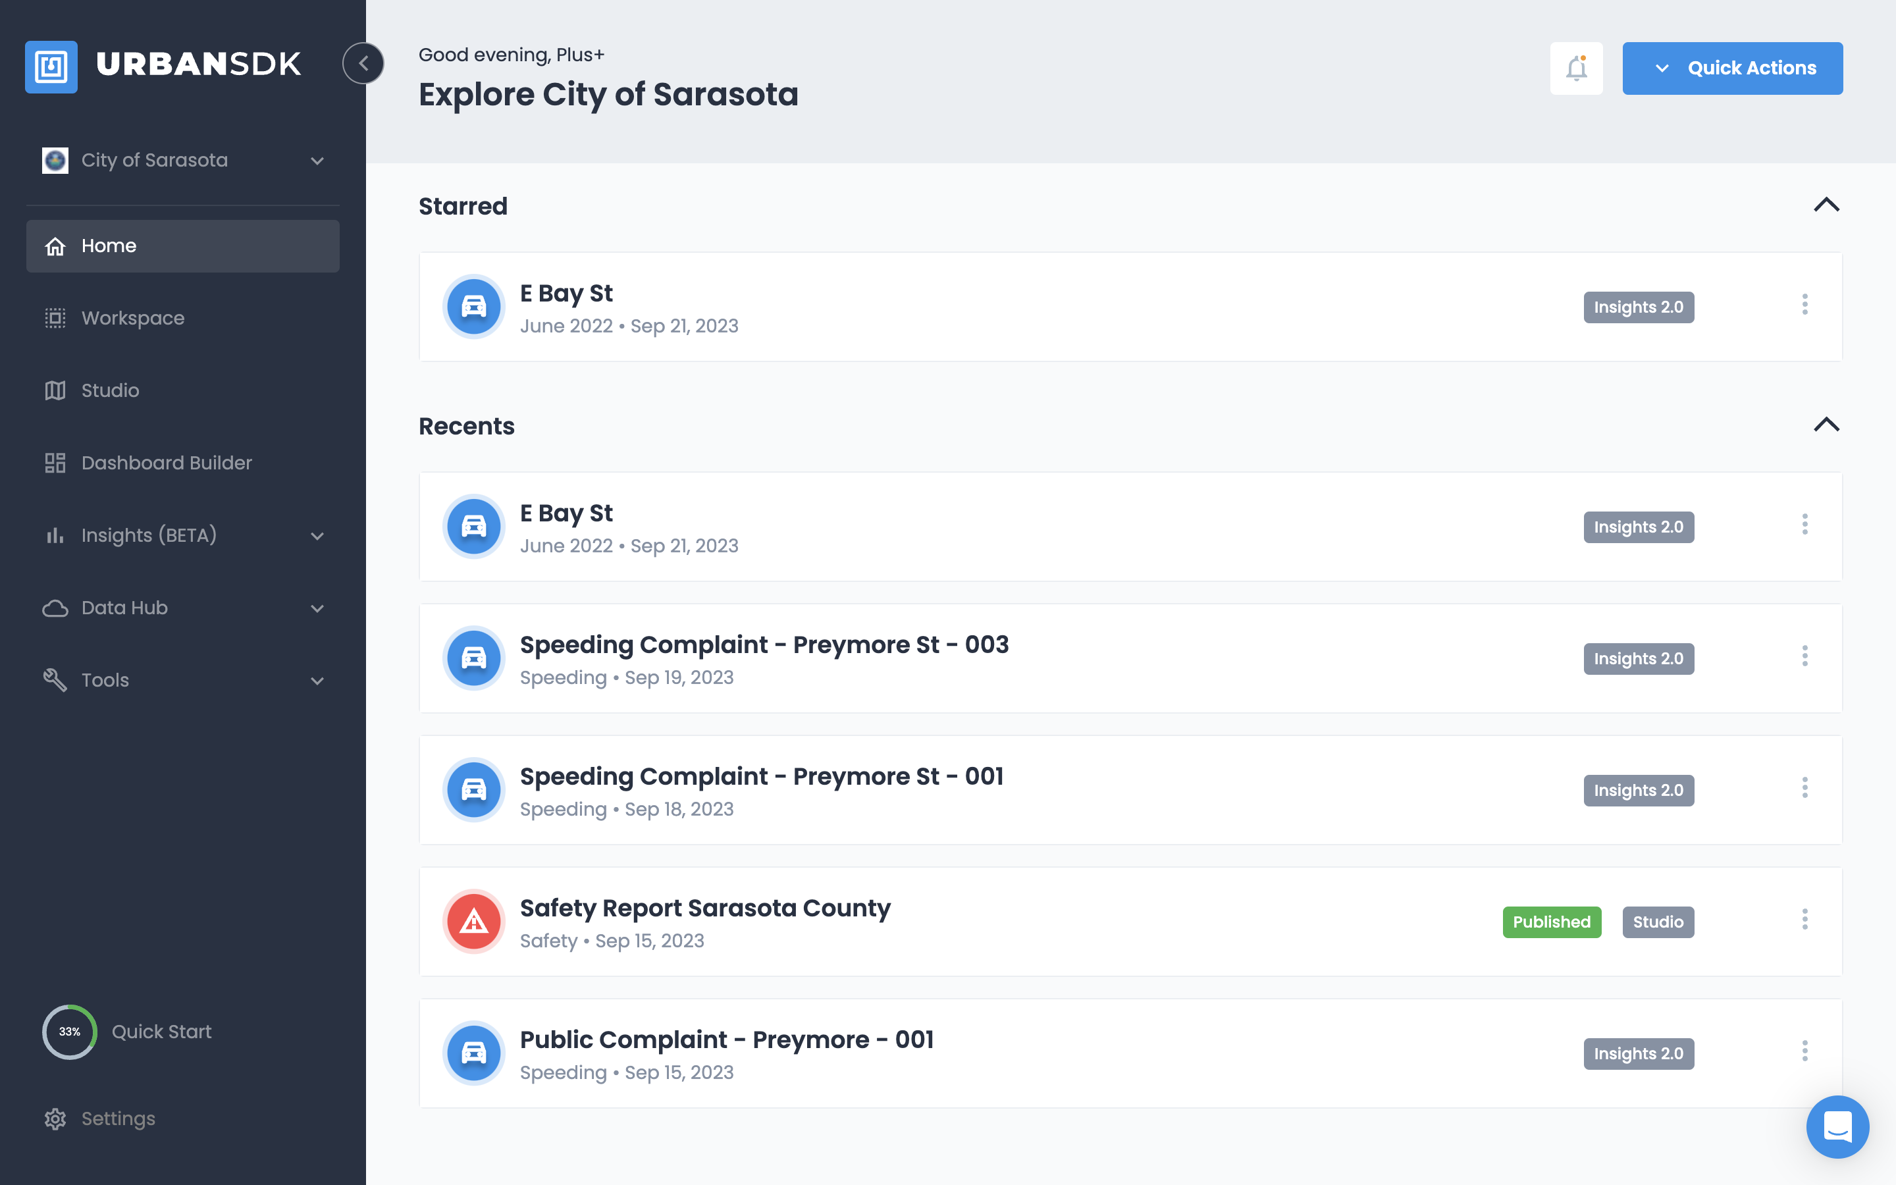Open Dashboard Builder from the sidebar
The width and height of the screenshot is (1896, 1185).
pyautogui.click(x=166, y=463)
